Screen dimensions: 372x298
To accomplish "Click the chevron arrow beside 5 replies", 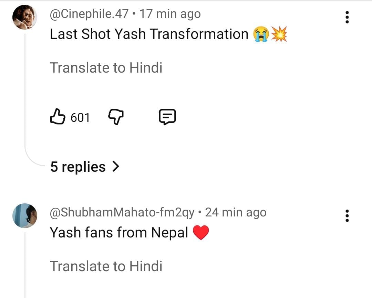I will coord(116,167).
